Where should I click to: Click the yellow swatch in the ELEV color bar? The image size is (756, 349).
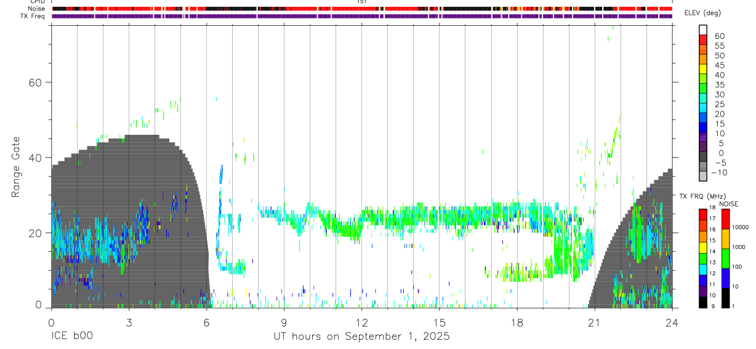click(x=703, y=68)
